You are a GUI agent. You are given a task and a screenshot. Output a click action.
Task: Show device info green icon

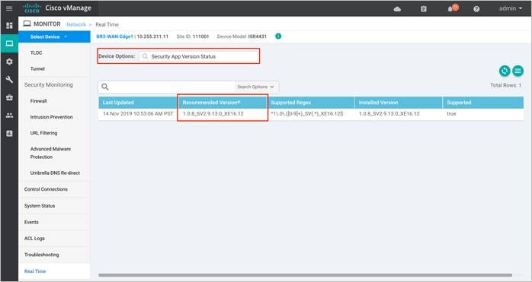pos(278,36)
